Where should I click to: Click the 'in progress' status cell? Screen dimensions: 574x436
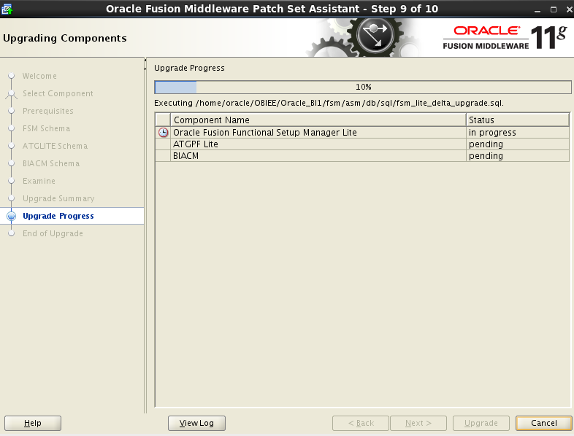click(x=518, y=132)
